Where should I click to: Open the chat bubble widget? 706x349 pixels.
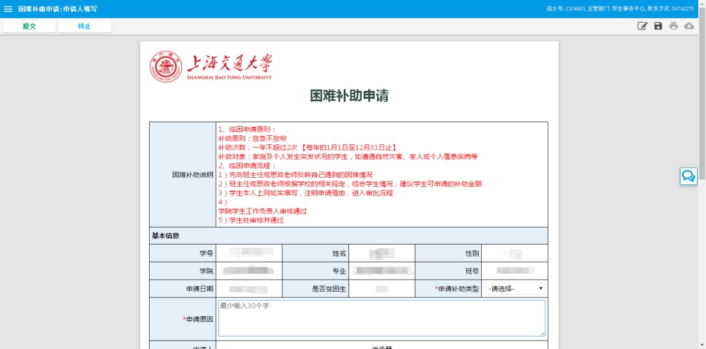(688, 176)
